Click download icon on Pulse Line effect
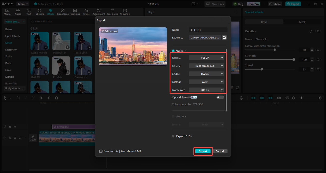Screen dimensions: 326x173 [89, 47]
